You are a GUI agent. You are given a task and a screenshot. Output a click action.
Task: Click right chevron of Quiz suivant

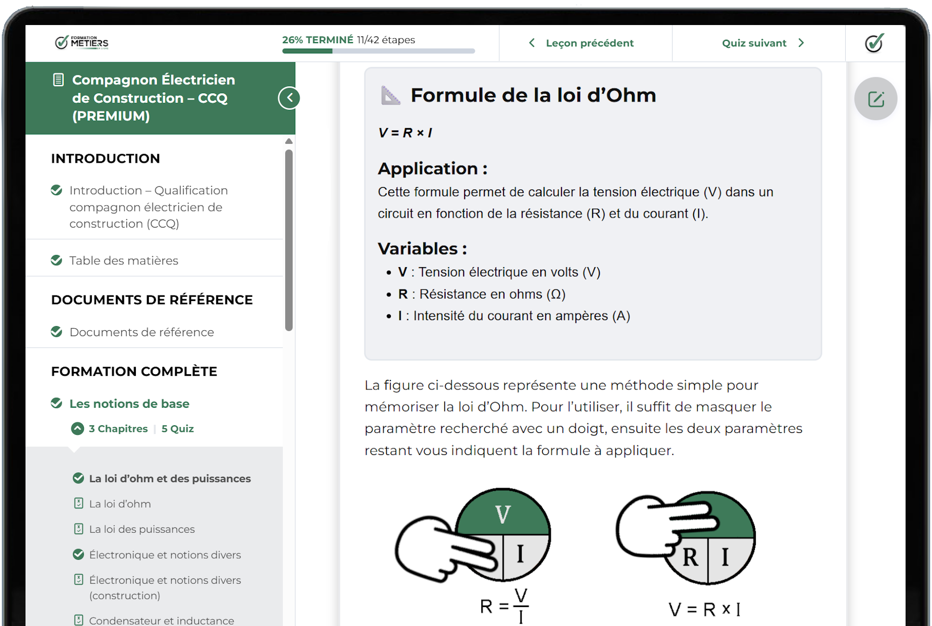point(801,43)
